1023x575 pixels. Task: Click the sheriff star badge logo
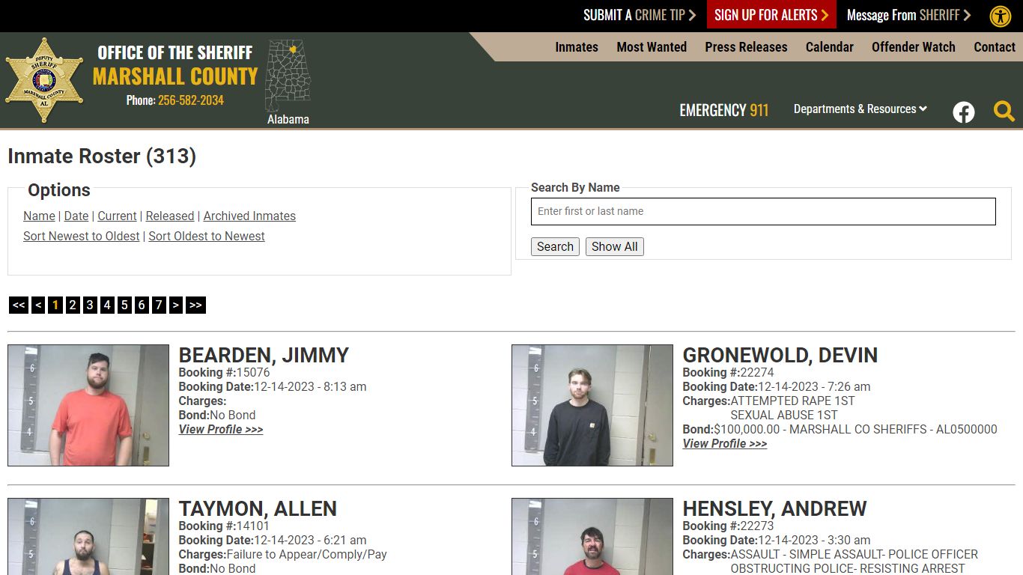point(44,80)
